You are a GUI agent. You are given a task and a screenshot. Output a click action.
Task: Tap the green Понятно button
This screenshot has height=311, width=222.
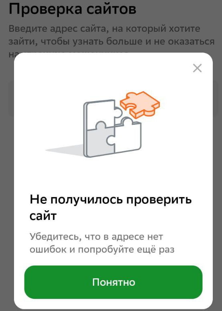113,282
